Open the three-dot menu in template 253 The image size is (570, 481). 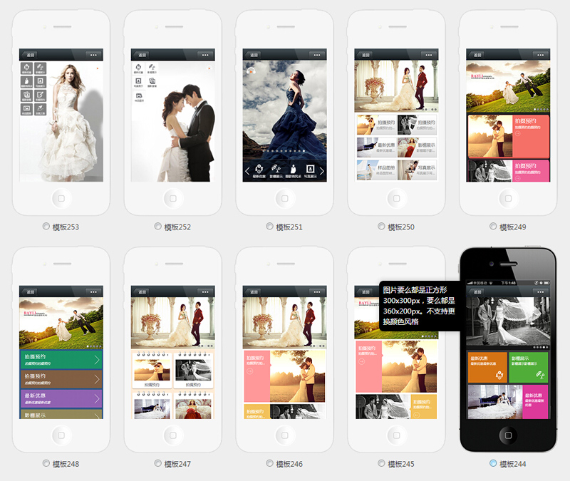(93, 55)
